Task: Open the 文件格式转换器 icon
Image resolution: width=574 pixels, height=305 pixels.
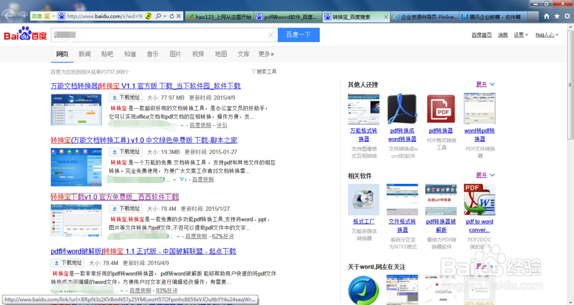Action: click(402, 199)
